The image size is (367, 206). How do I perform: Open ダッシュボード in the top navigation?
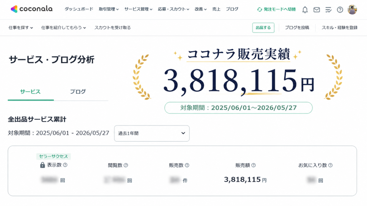tap(79, 9)
